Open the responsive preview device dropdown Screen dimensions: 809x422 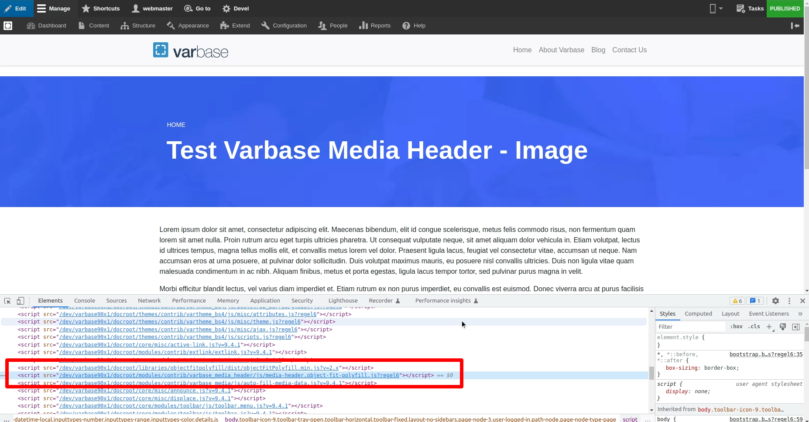[x=716, y=8]
